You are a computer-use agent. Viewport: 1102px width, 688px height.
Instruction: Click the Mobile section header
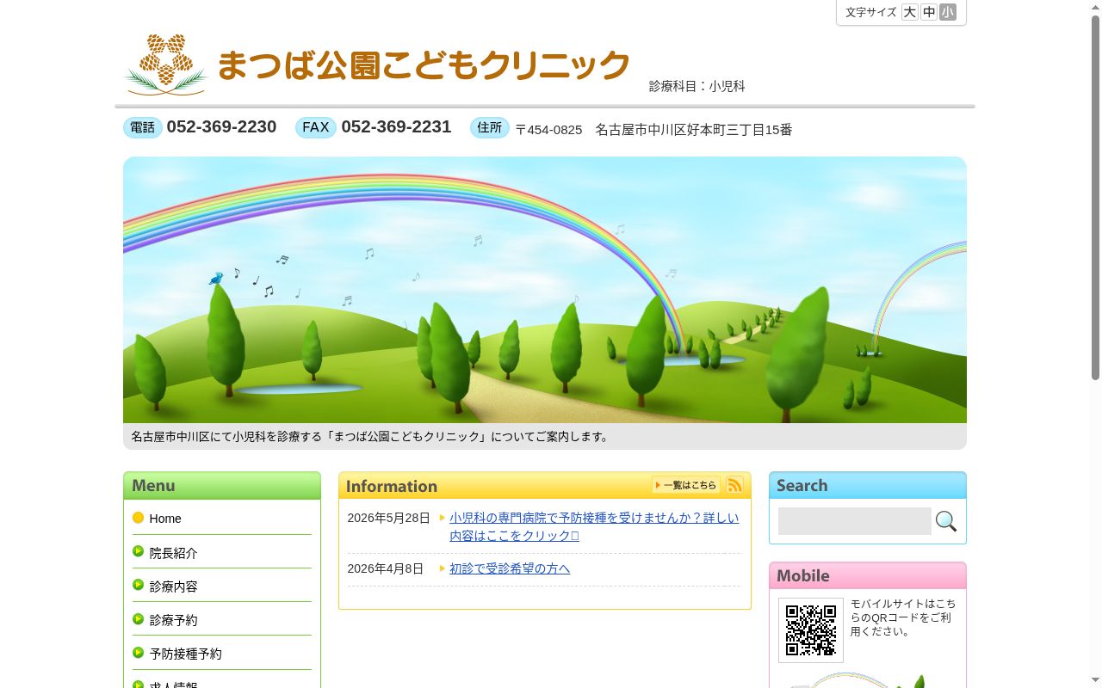[868, 576]
